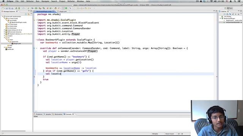The width and height of the screenshot is (243, 136).
Task: Select the Java perspective button
Action: [x=230, y=8]
